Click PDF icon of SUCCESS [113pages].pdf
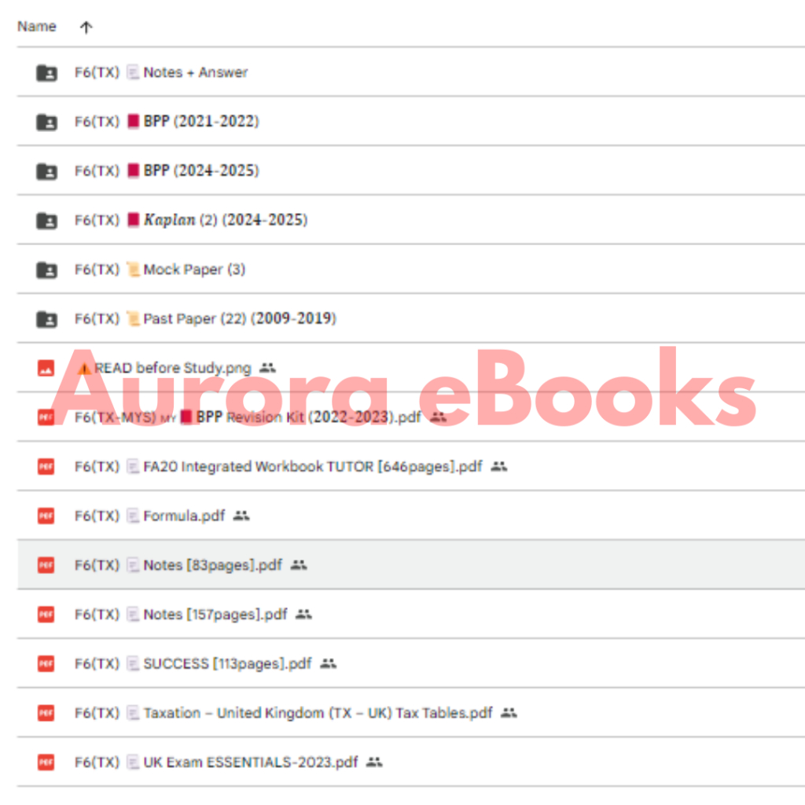 46,663
